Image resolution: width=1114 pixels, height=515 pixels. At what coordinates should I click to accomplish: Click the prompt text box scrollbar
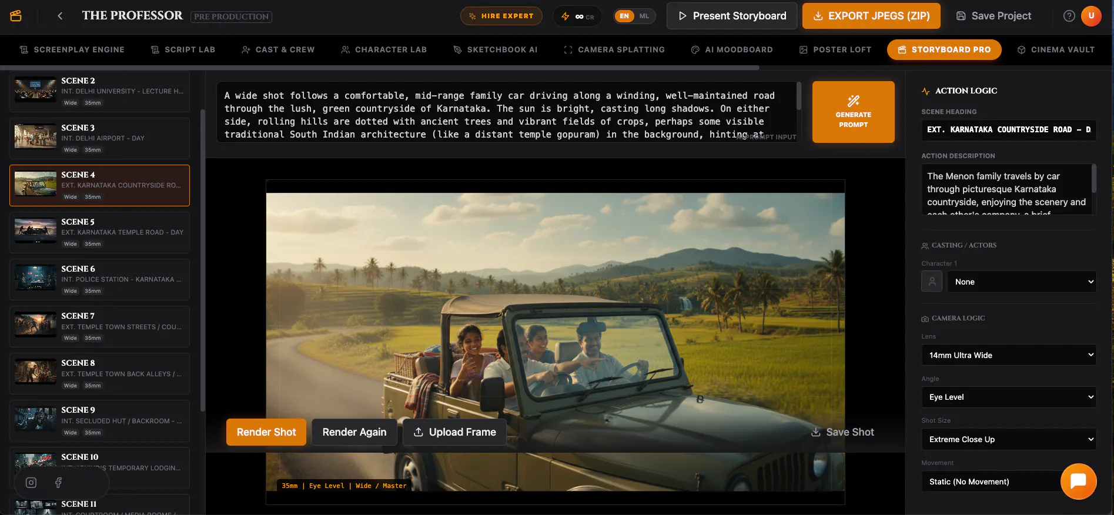(799, 96)
